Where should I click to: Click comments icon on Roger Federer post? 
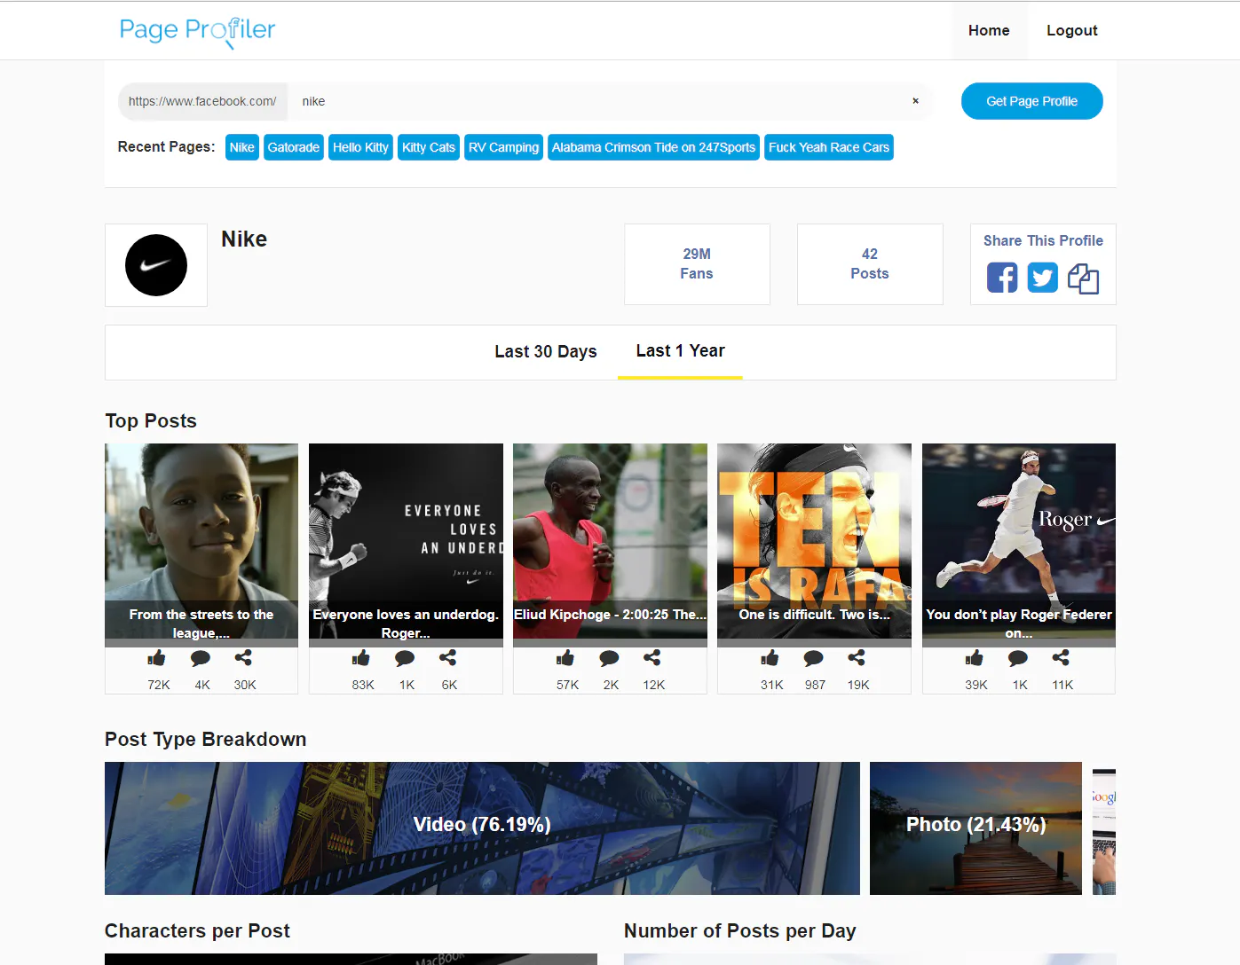1018,658
